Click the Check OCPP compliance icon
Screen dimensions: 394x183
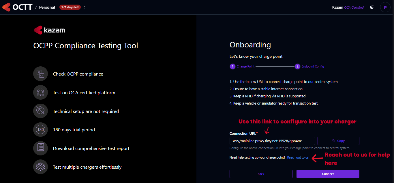click(40, 74)
